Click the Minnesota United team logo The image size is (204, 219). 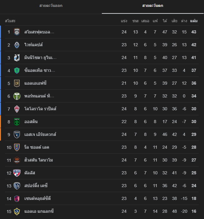coord(17,57)
